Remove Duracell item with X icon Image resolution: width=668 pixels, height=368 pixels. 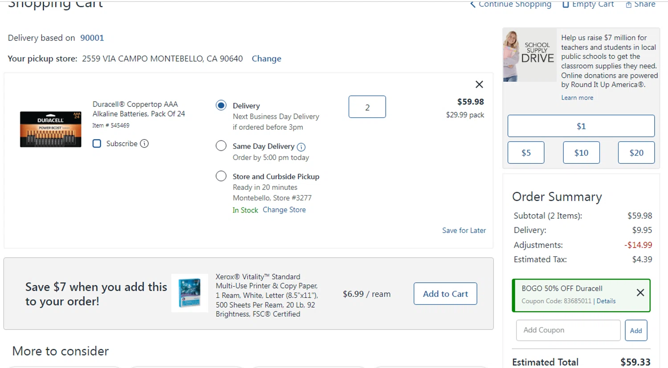coord(479,84)
